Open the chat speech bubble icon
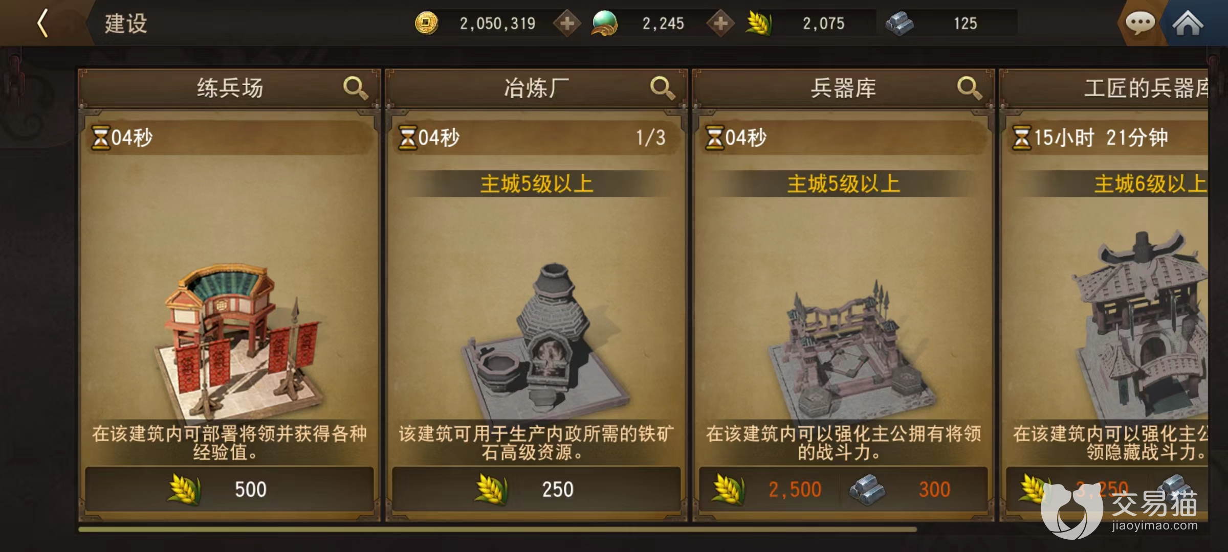This screenshot has height=552, width=1228. 1139,23
